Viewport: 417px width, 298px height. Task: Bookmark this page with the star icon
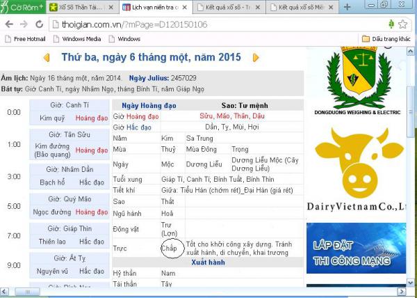[402, 24]
